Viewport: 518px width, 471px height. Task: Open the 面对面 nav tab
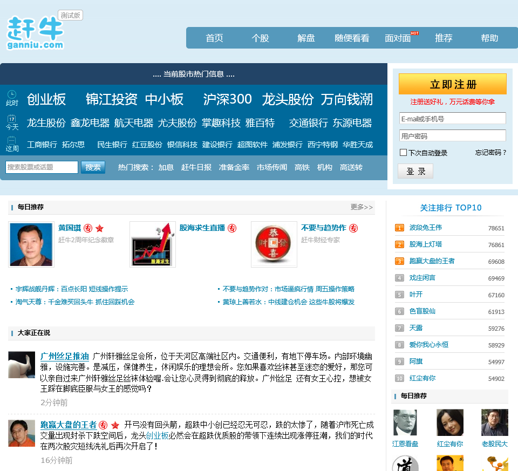398,38
